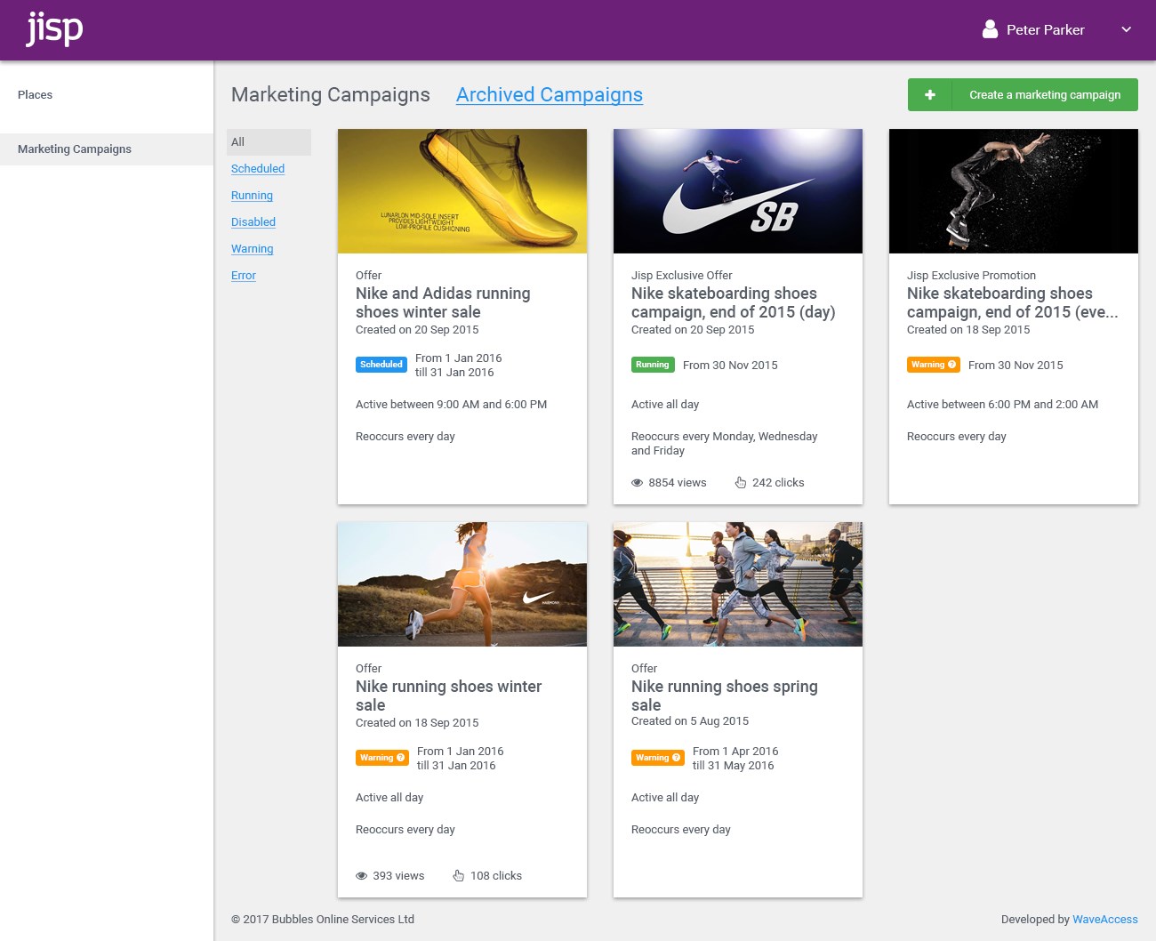Filter campaigns by Disabled

(253, 222)
